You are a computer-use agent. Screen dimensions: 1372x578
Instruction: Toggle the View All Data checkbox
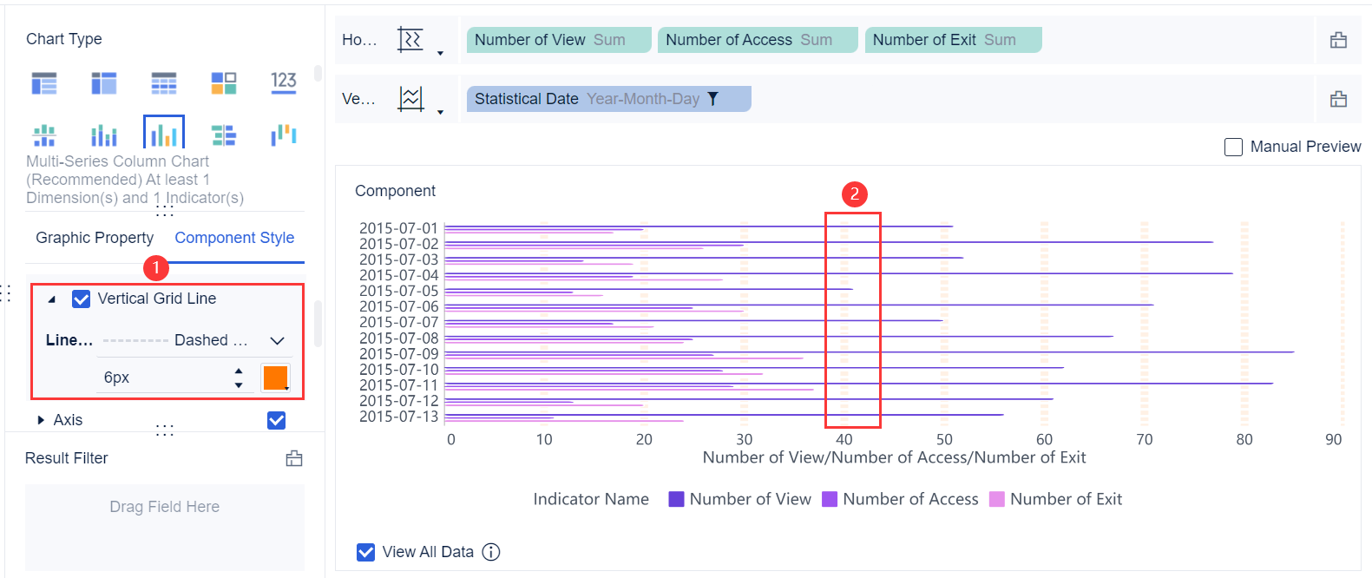366,552
